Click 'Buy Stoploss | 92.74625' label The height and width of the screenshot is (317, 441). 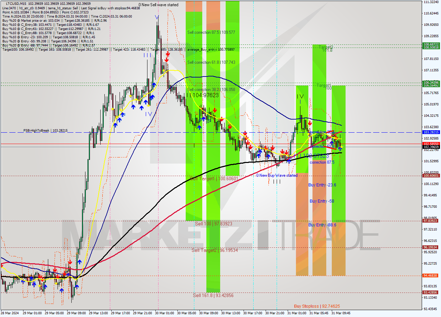[317, 306]
